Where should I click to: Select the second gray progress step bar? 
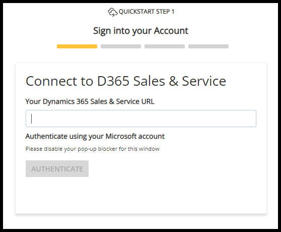121,46
